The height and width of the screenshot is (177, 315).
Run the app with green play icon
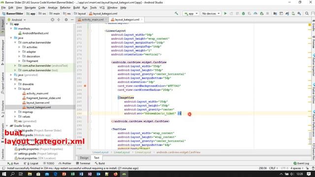pos(225,13)
